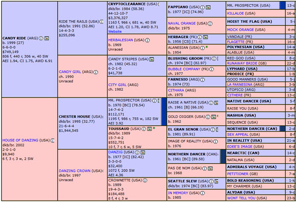Viewport: 296px width, 202px height.
Task: Open info icon beside EL GRAN SENOR
Action: point(213,130)
